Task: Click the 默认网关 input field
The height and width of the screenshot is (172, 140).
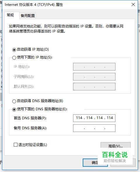Action: [94, 87]
